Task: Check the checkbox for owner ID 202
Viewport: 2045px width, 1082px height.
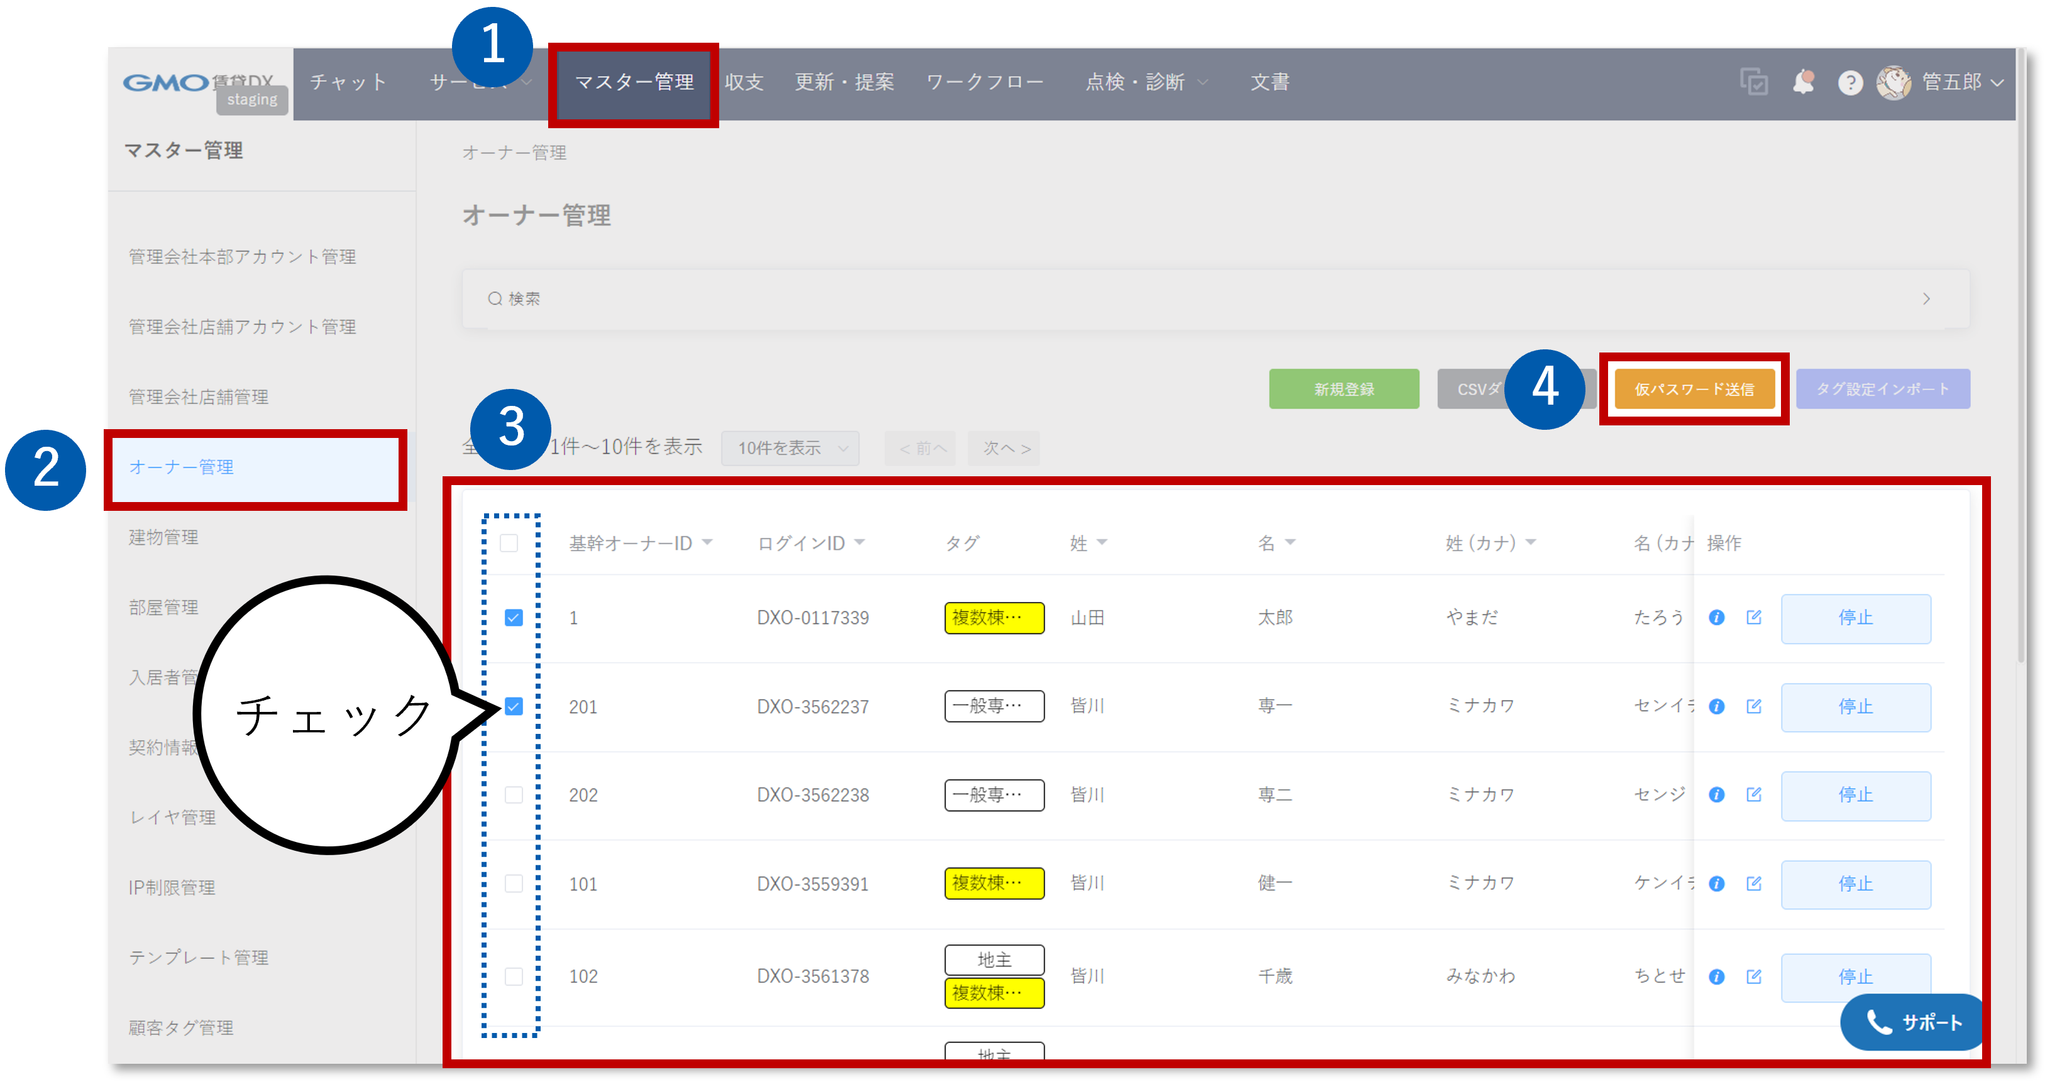Action: pyautogui.click(x=514, y=794)
